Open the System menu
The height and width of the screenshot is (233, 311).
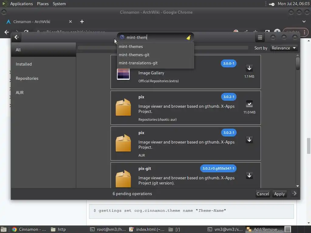click(59, 4)
